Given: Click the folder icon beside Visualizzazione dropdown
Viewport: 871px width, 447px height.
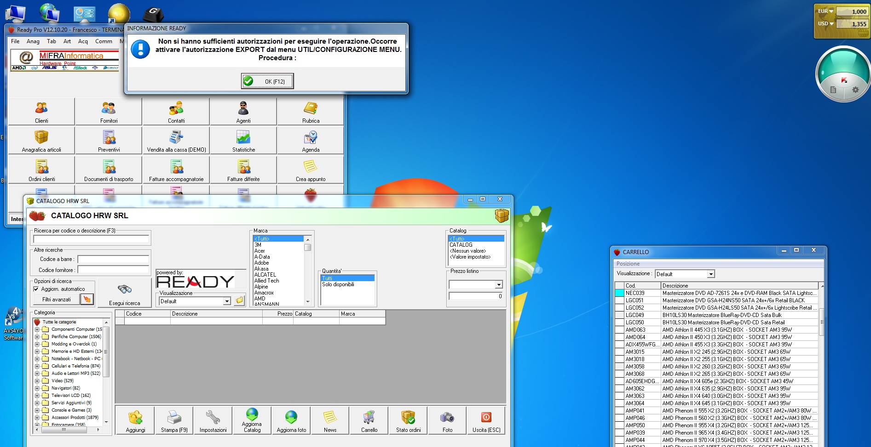Looking at the screenshot, I should coord(239,301).
